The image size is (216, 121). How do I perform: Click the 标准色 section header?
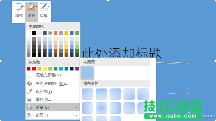(53, 62)
